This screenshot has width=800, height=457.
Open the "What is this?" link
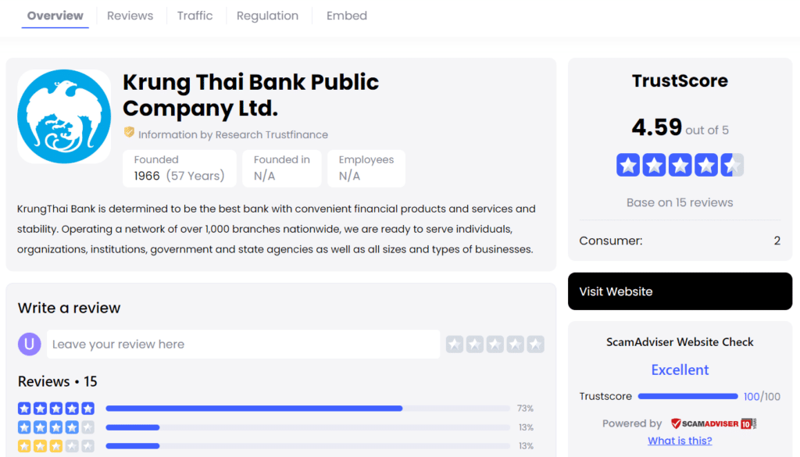tap(679, 440)
